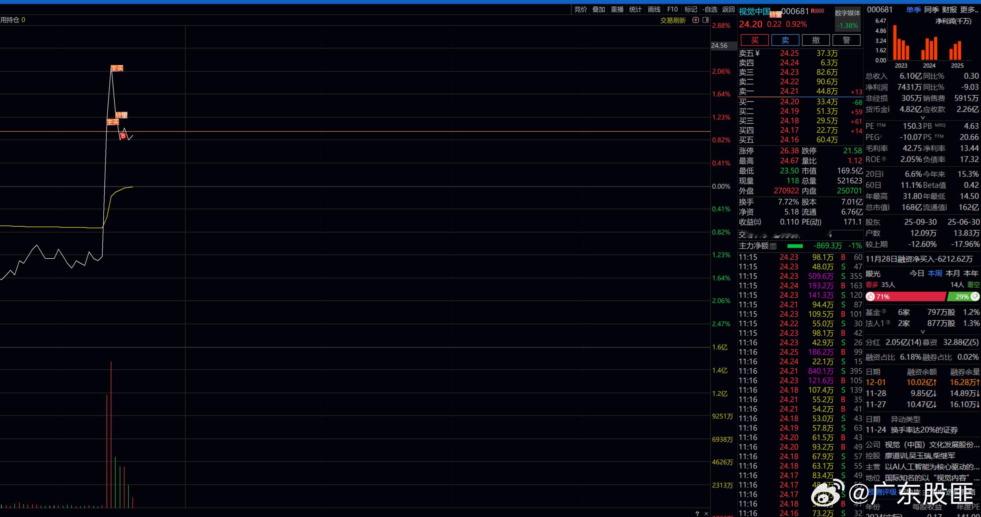This screenshot has width=981, height=517.
Task: Click the red B buy marker on chart
Action: tap(123, 136)
